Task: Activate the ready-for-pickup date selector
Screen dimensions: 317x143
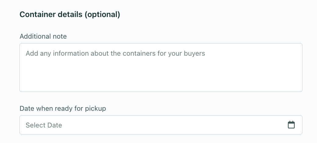Action: click(161, 125)
